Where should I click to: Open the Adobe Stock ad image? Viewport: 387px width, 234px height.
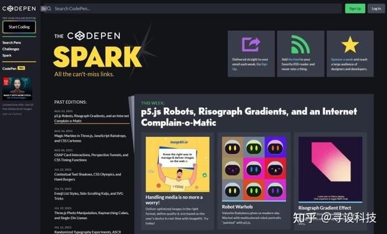(x=18, y=89)
